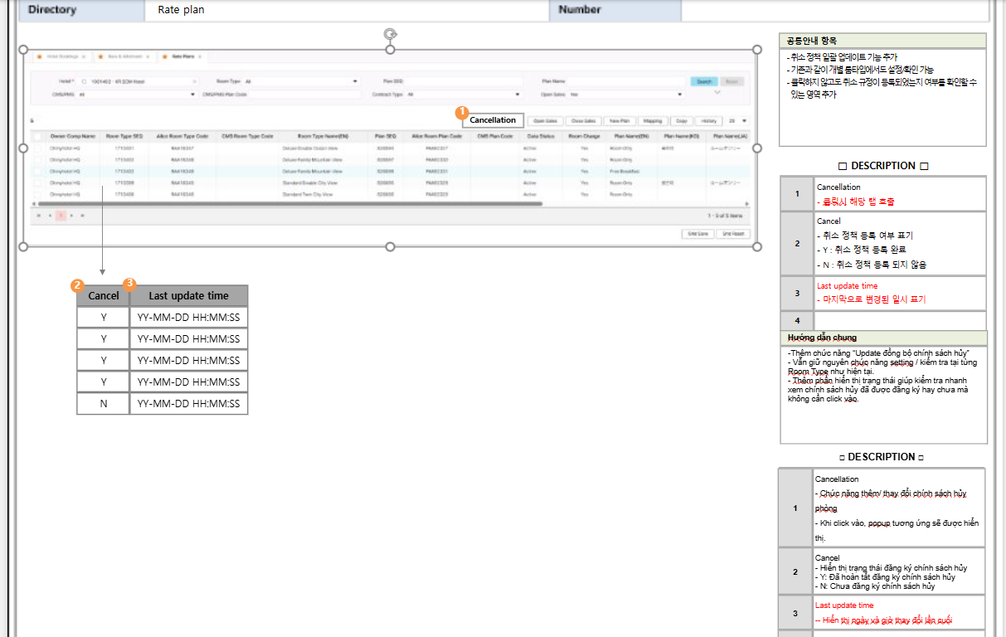This screenshot has width=1006, height=637.
Task: Select page 1 in the grid pager
Action: tap(61, 216)
